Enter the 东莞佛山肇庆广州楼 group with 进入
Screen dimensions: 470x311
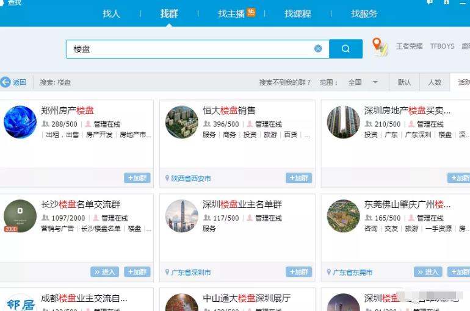pyautogui.click(x=428, y=272)
